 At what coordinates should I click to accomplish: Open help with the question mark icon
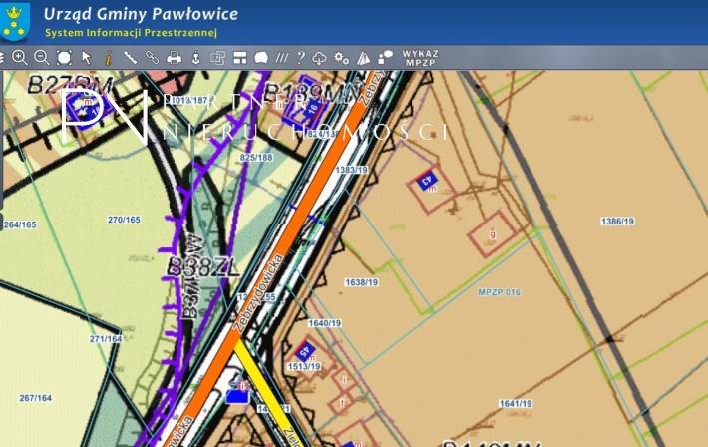pos(300,58)
